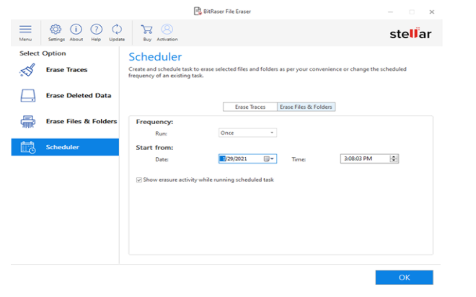
Task: Choose Erase Traces label in Select Option list
Action: [x=66, y=70]
